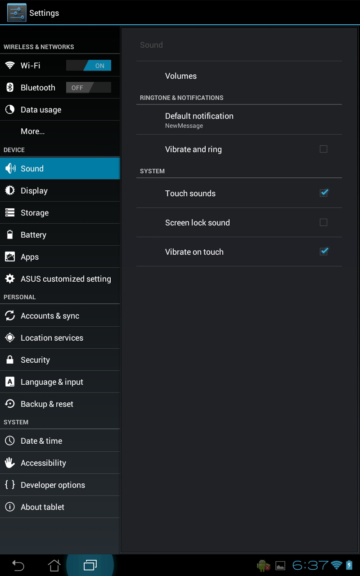Open recent apps from navigation bar
The image size is (360, 576).
click(x=90, y=565)
